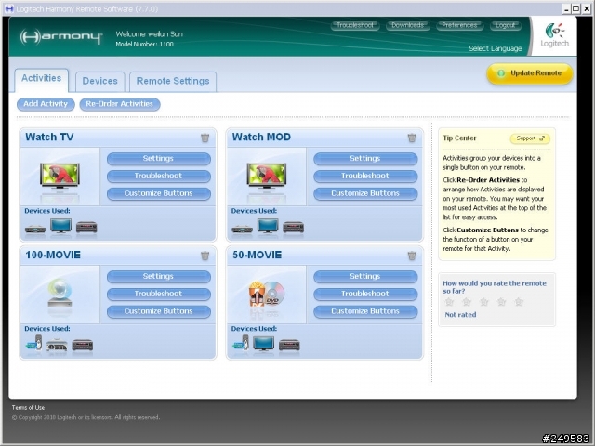Delete the Watch TV activity with trash icon
595x446 pixels.
click(x=205, y=138)
